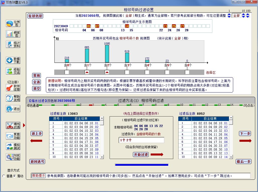Check the box under 含3个 bar

(x=127, y=72)
